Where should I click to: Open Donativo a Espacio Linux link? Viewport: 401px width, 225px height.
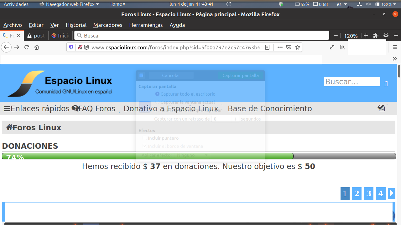171,108
